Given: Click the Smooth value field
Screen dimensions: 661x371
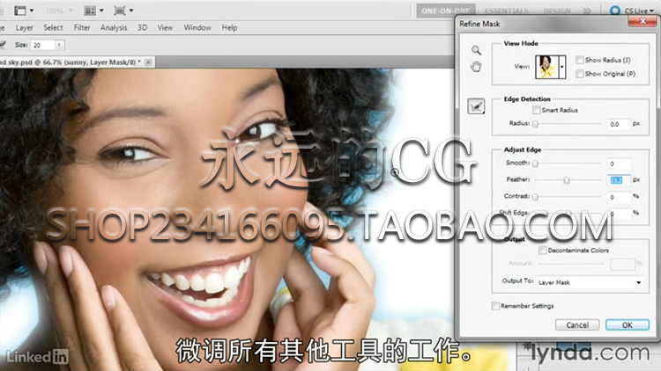Looking at the screenshot, I should click(x=619, y=164).
